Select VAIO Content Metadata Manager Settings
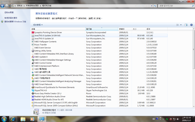This screenshot has height=122, width=195. point(99,60)
